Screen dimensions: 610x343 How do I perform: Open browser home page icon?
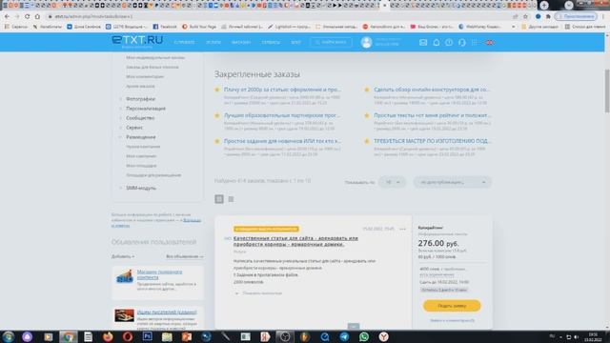[x=37, y=16]
